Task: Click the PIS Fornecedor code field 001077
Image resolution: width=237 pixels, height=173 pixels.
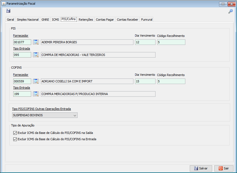Action: [x=22, y=42]
